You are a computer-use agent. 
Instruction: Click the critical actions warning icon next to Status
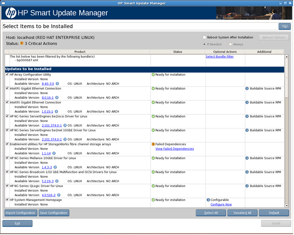pos(22,43)
